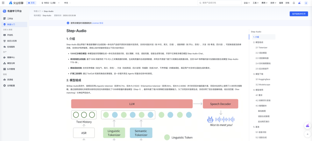The width and height of the screenshot is (312, 141).
Task: Open the hamburger navigation menu icon
Action: click(3, 3)
